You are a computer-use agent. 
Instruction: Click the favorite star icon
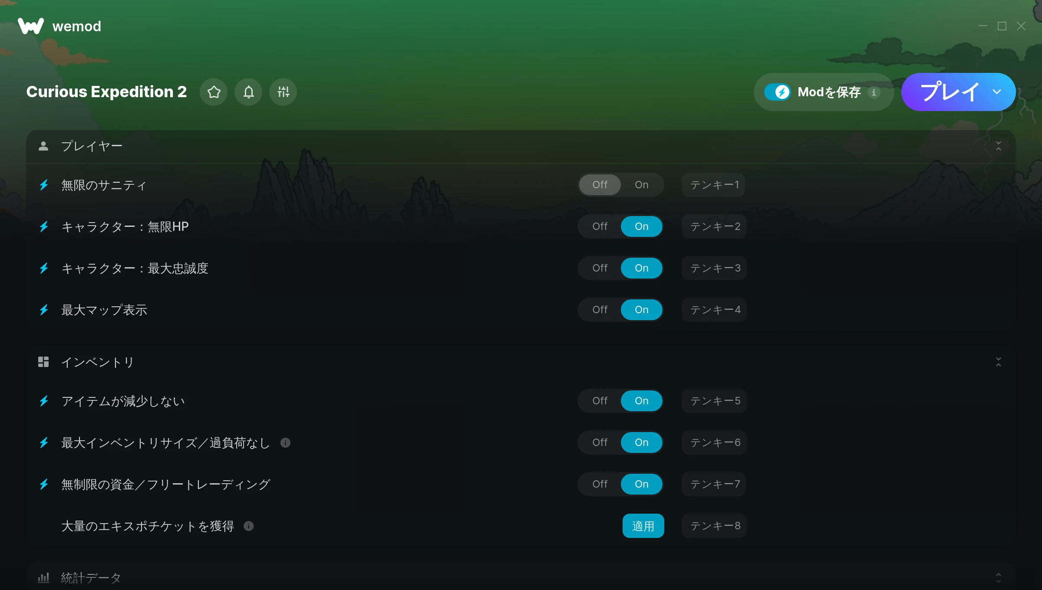click(x=214, y=92)
